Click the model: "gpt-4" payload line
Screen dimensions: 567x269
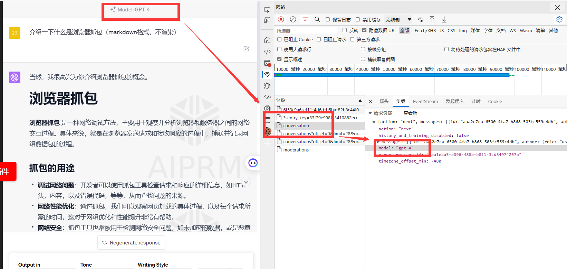(466, 148)
